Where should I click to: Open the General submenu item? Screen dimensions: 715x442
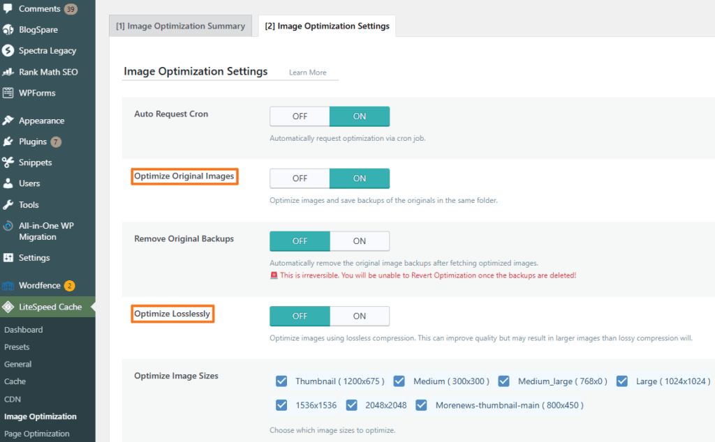pyautogui.click(x=17, y=364)
